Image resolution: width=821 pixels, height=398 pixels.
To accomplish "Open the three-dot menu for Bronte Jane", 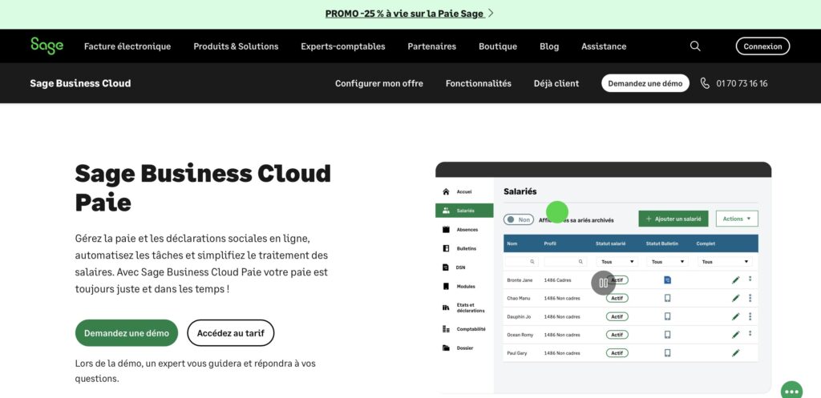I will [x=750, y=279].
